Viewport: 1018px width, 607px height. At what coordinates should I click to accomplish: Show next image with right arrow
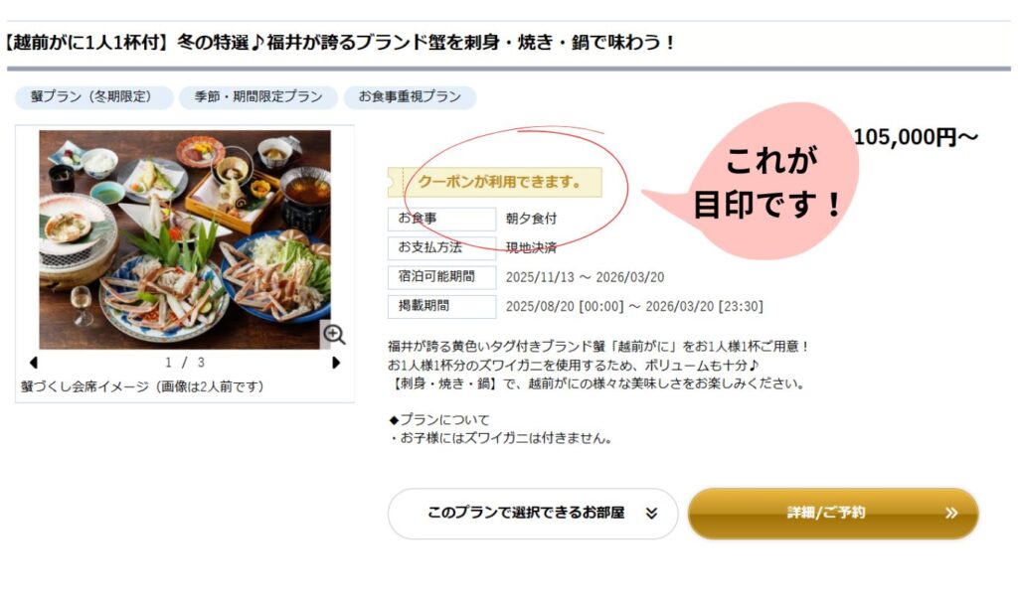[x=336, y=363]
